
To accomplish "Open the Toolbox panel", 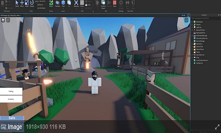I will pyautogui.click(x=58, y=4).
